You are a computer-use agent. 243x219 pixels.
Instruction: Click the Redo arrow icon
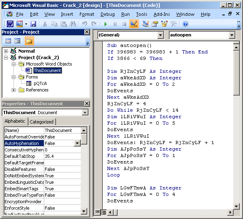coord(94,24)
